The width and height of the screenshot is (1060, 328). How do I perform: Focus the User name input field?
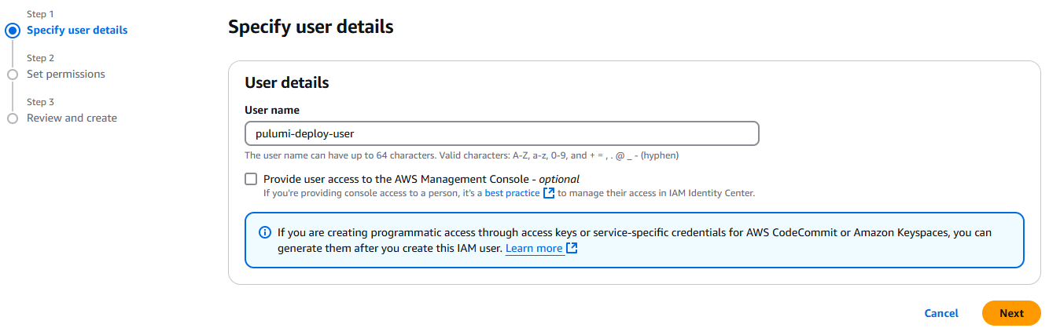(502, 133)
